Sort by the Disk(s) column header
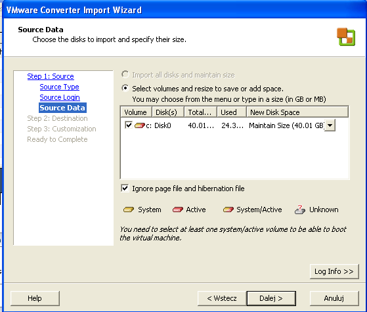 tap(168, 112)
